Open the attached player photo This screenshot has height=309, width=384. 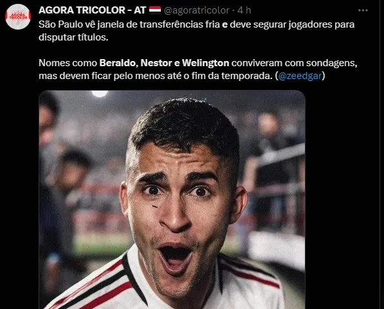click(172, 200)
